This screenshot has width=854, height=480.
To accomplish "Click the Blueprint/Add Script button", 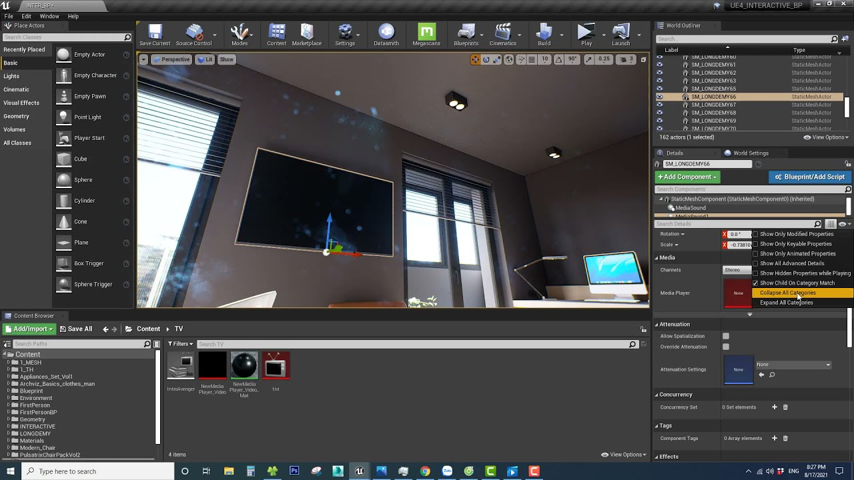I will click(809, 177).
